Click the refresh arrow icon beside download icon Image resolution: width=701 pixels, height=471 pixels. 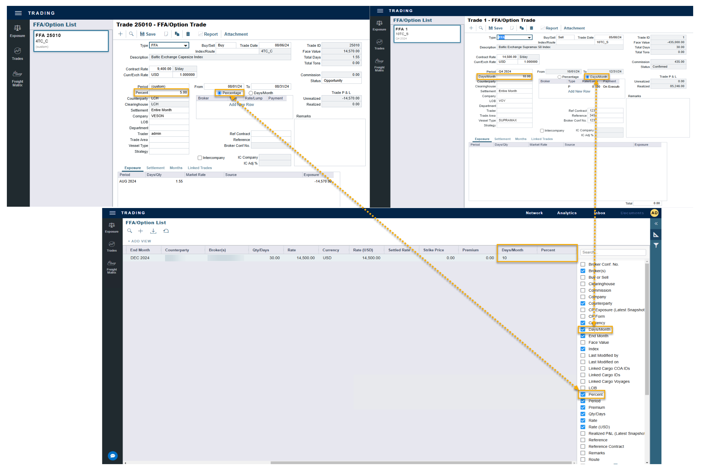coord(166,231)
